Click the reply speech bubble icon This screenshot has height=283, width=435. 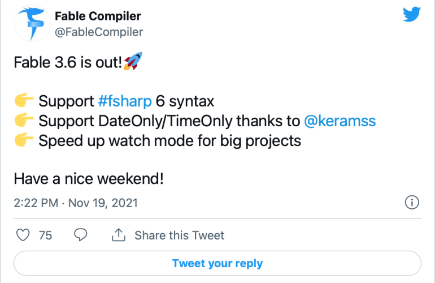81,235
